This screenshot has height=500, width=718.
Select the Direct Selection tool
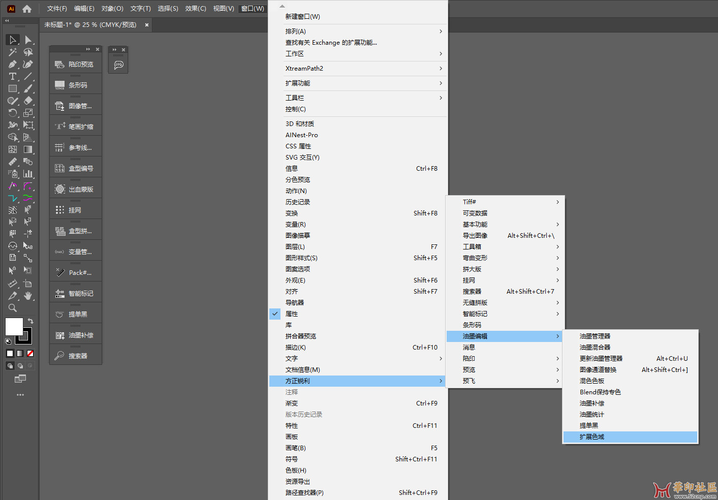(28, 40)
